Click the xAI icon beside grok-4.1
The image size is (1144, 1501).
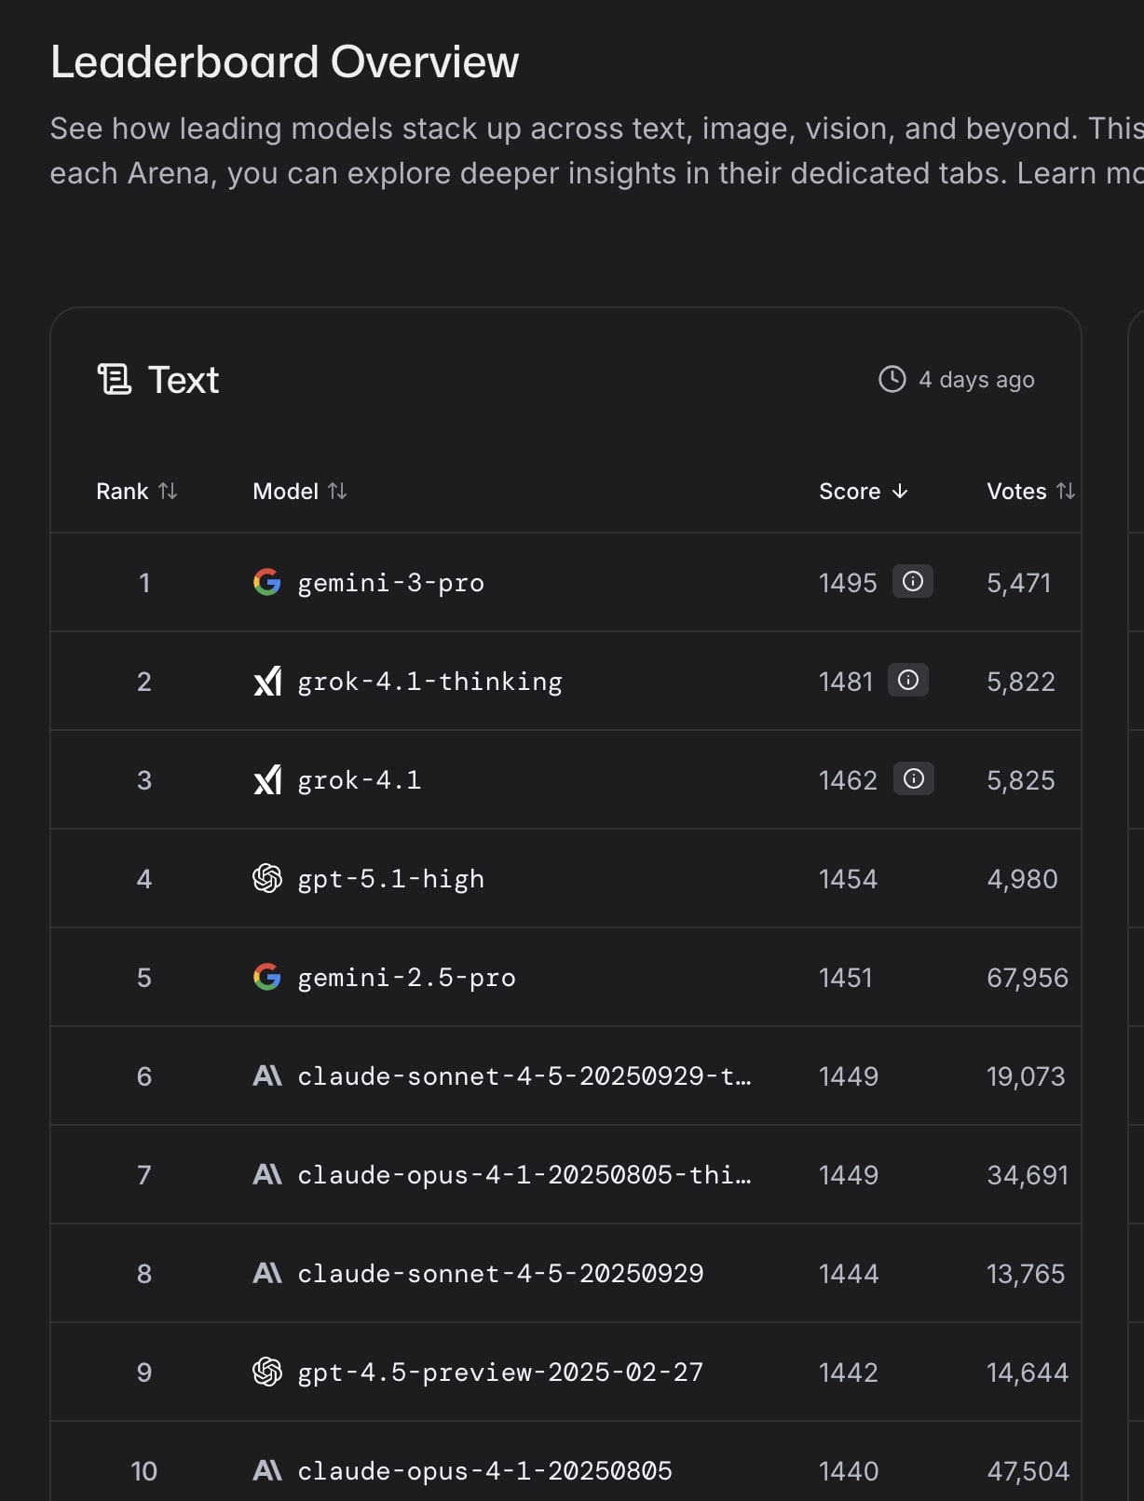pos(269,779)
